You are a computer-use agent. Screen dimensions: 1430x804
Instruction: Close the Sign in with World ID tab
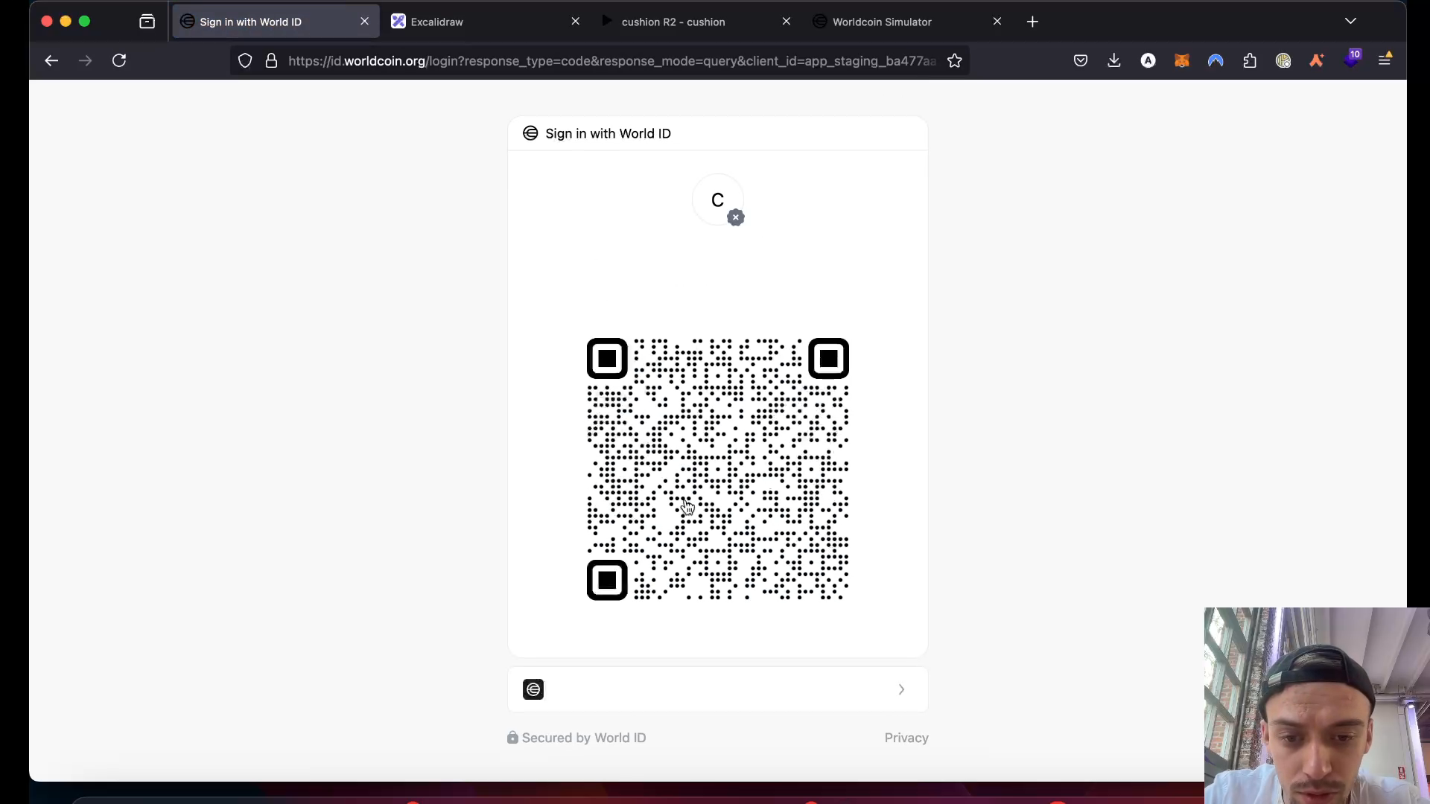pos(364,22)
